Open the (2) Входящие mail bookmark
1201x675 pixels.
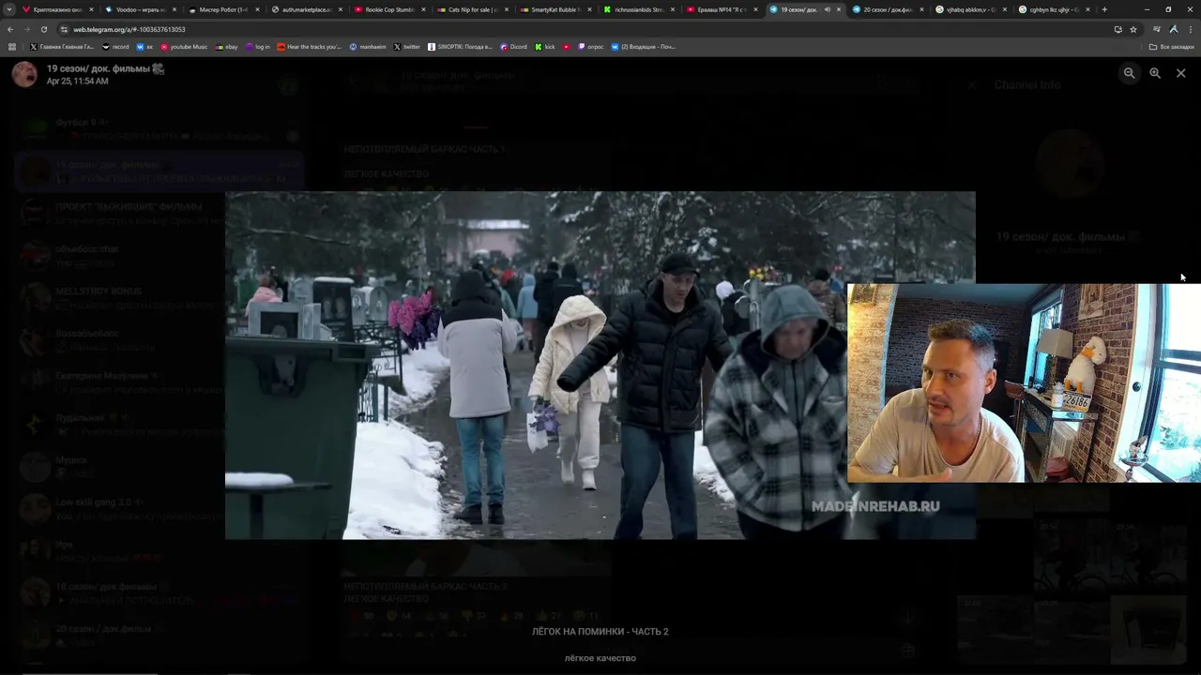click(x=644, y=47)
